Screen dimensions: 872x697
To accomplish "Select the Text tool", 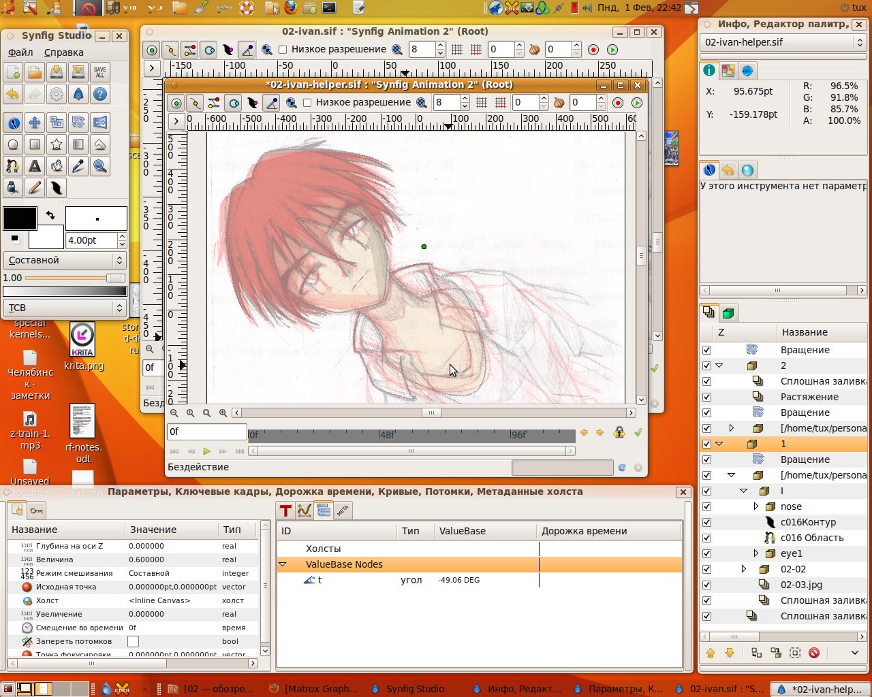I will 35,166.
